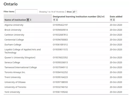This screenshot has height=98, width=131.
Task: Click the University of Toronto DLI number
Action: (x=60, y=87)
